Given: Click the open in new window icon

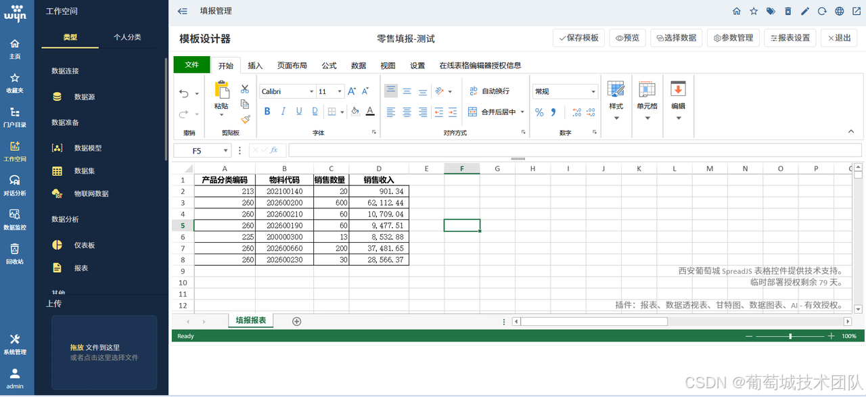Looking at the screenshot, I should tap(857, 11).
